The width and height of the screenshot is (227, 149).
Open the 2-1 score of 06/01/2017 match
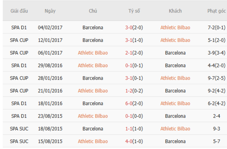129,53
